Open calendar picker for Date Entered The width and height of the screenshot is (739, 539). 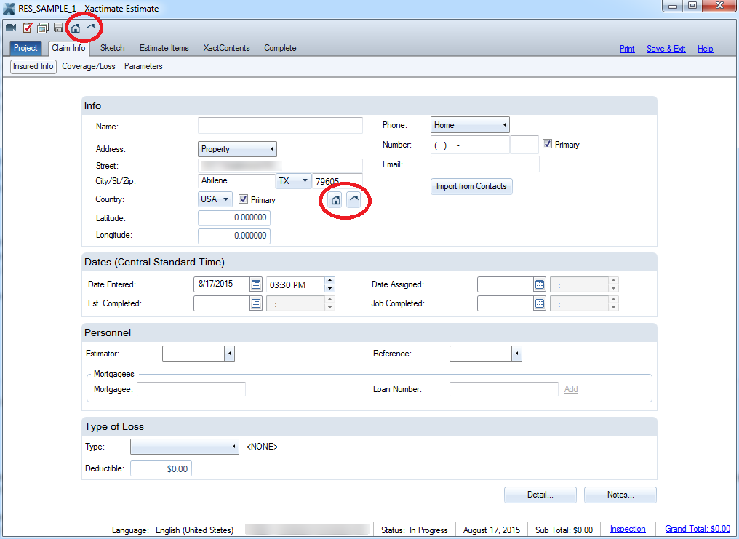click(256, 284)
